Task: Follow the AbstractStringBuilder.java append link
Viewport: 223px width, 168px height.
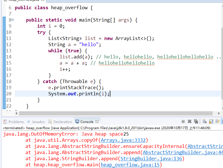Action: tap(183, 153)
